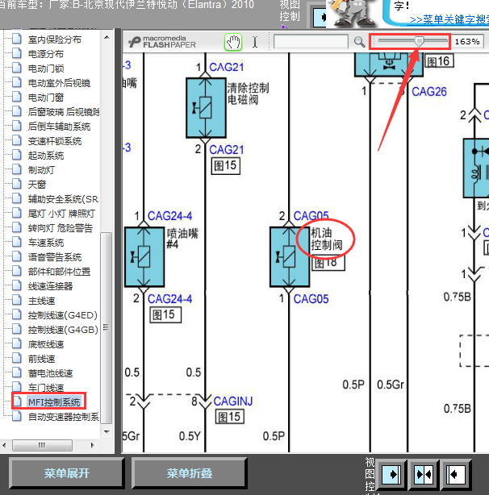Open 线束连接器 tree item
489x495 pixels.
coord(50,286)
